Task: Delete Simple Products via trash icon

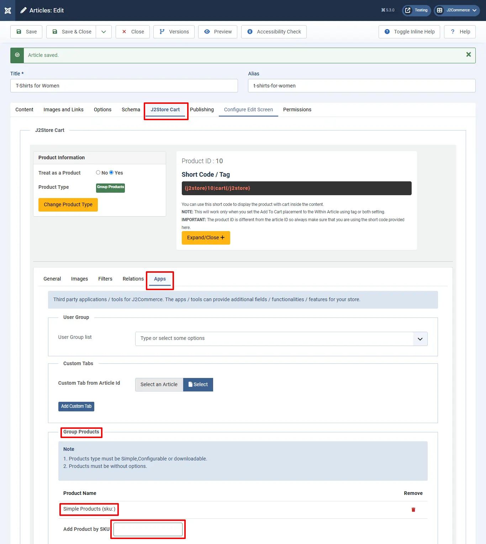Action: point(413,510)
